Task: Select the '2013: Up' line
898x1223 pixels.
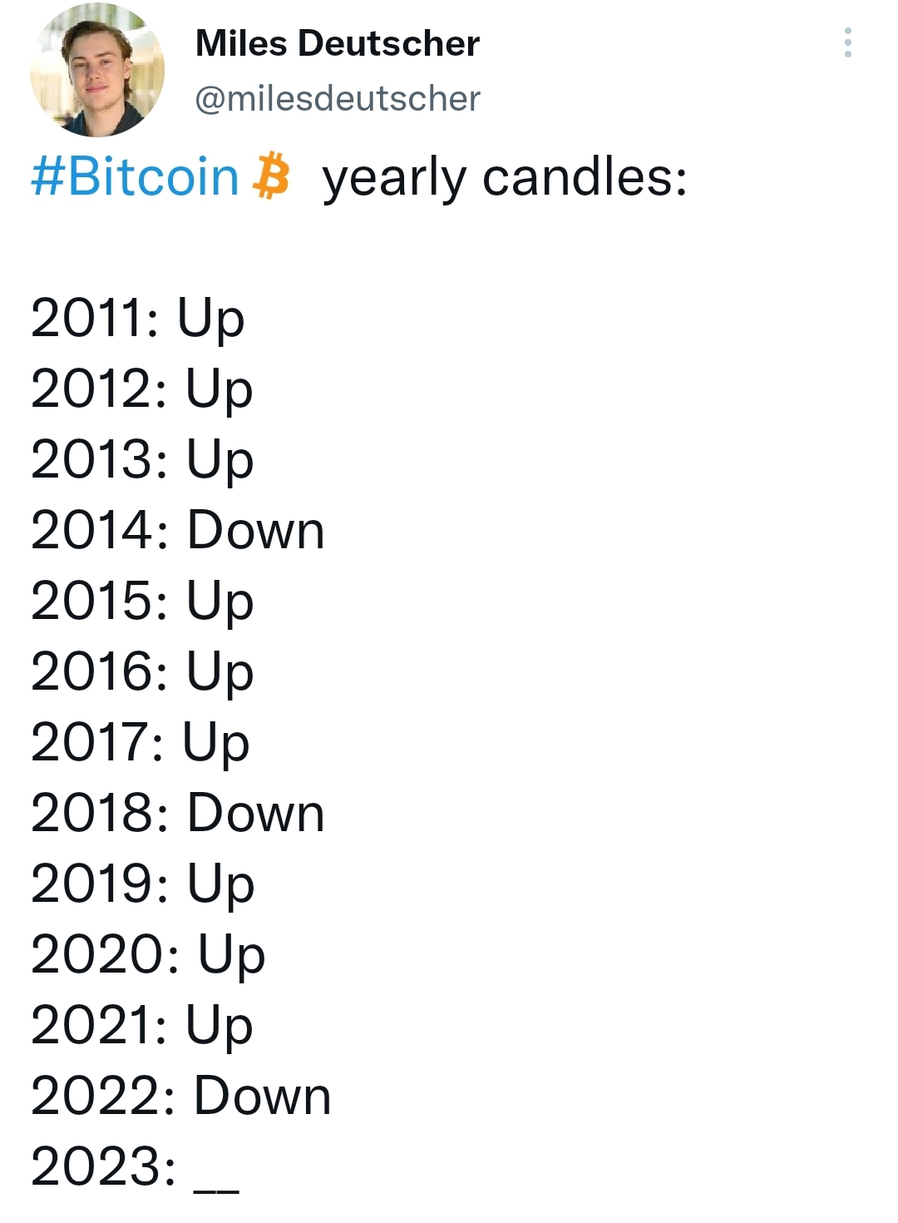Action: click(x=141, y=461)
